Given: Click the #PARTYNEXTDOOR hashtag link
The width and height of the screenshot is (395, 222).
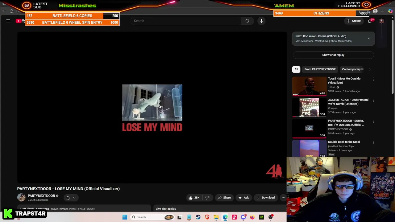Looking at the screenshot, I should point(82,209).
